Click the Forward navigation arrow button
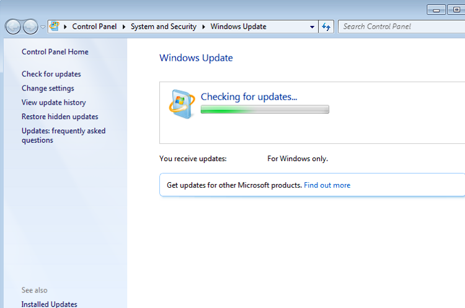465x308 pixels. (30, 27)
